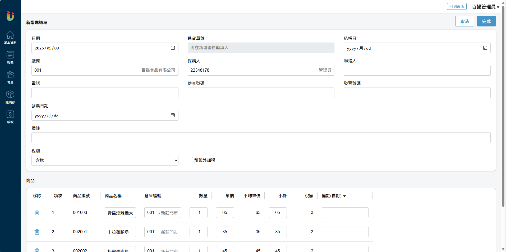
Task: Open the 百揚管理員 user menu
Action: (485, 7)
